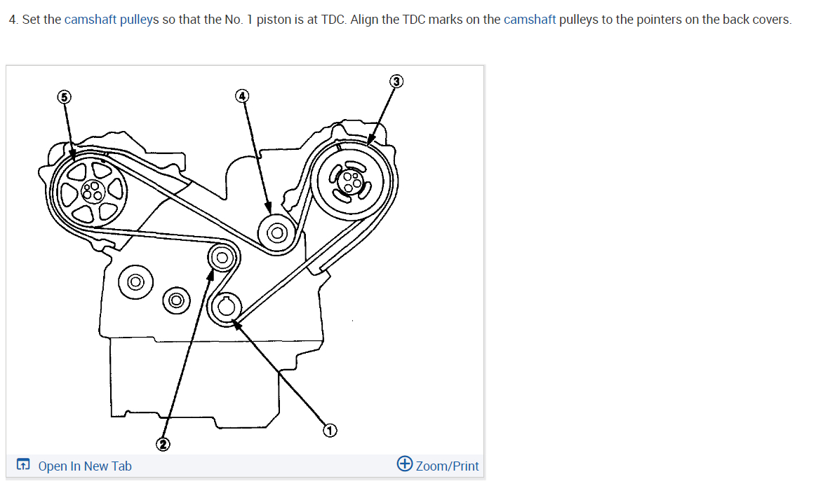Click the right camshaft pulley with slotted holes
Screen dimensions: 816x486
pyautogui.click(x=350, y=181)
